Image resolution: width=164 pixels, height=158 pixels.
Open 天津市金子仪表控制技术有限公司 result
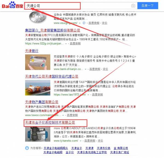coord(50,122)
